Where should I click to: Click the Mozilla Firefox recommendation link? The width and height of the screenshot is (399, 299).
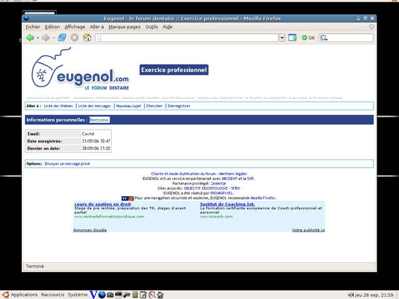(x=263, y=198)
